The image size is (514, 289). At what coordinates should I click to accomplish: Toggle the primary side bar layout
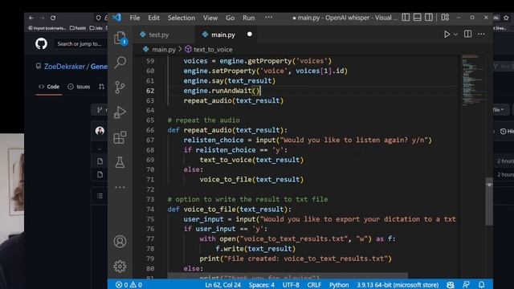[x=406, y=18]
